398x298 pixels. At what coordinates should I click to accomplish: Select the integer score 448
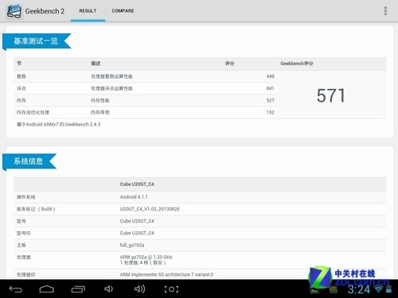pyautogui.click(x=271, y=76)
